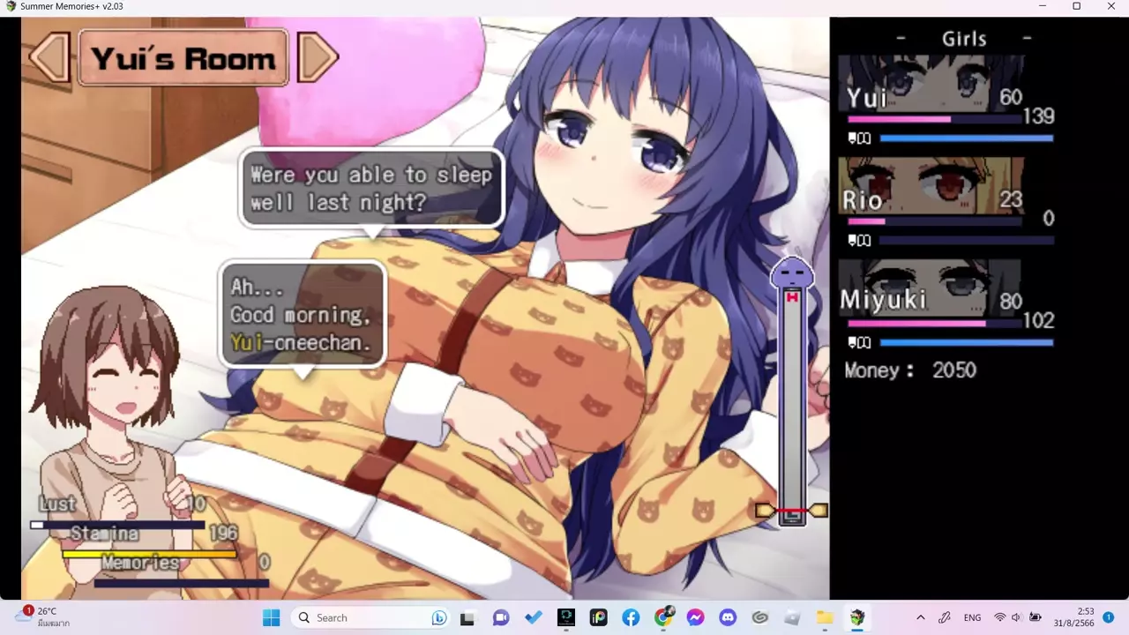The height and width of the screenshot is (635, 1129).
Task: Expand the system tray hidden icons chevron
Action: click(x=921, y=617)
